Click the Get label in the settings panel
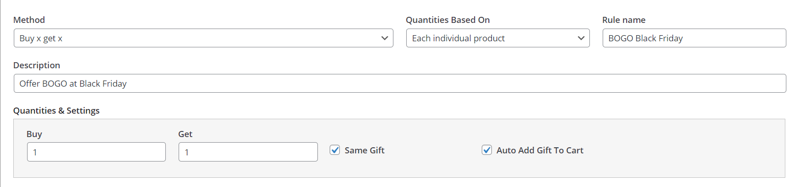793x187 pixels. pyautogui.click(x=185, y=134)
